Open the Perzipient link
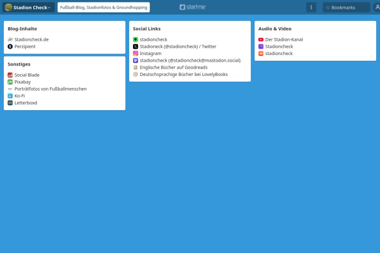380x253 pixels. [x=25, y=47]
